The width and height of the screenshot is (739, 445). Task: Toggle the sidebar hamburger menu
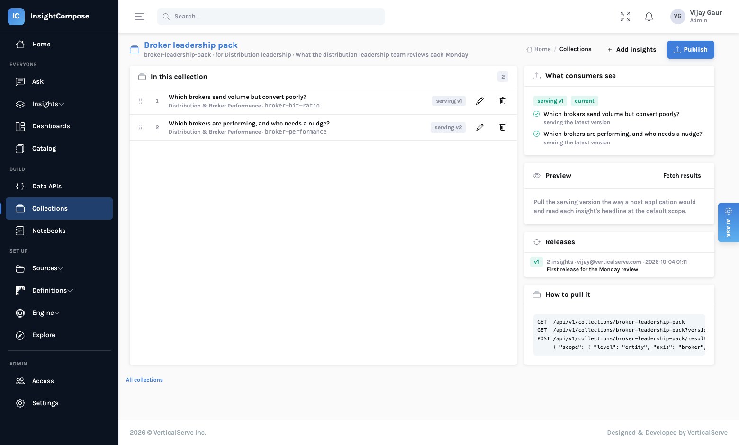pos(140,17)
